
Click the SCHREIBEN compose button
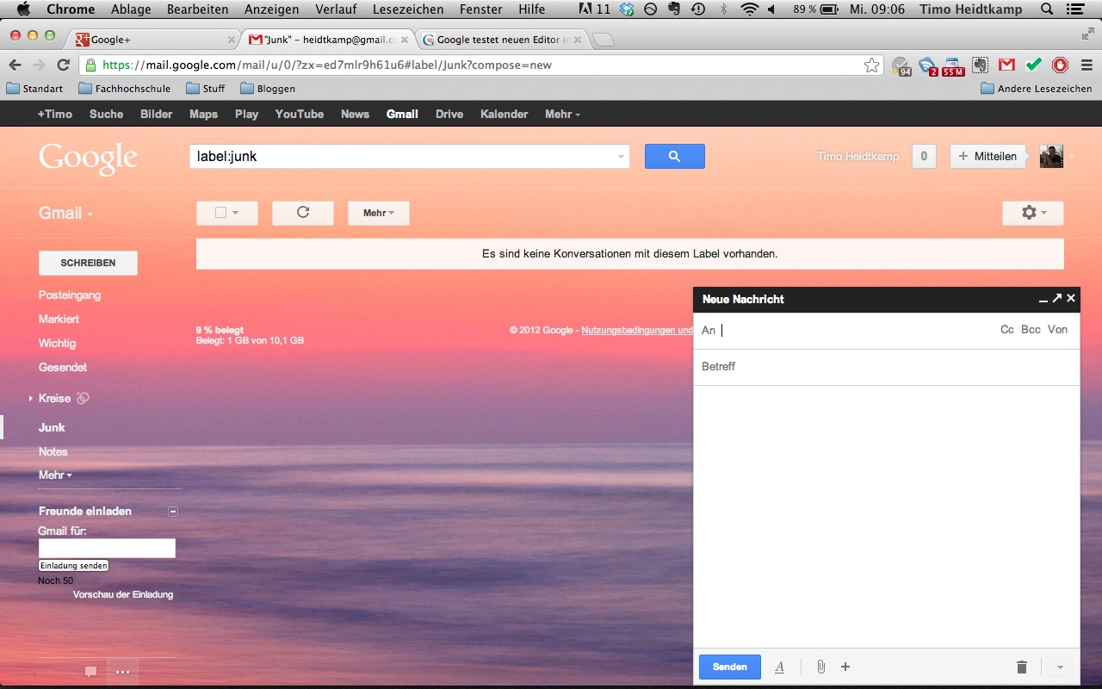click(x=88, y=263)
